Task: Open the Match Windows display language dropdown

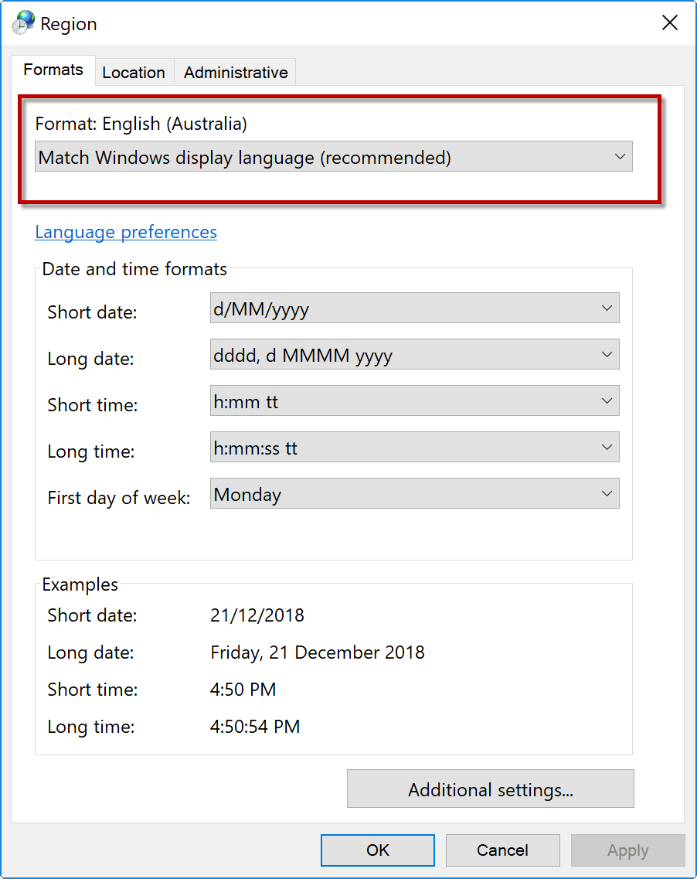Action: click(334, 157)
